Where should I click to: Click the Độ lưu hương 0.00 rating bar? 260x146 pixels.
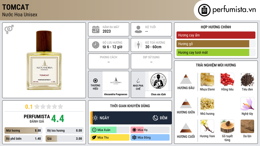coord(64,131)
